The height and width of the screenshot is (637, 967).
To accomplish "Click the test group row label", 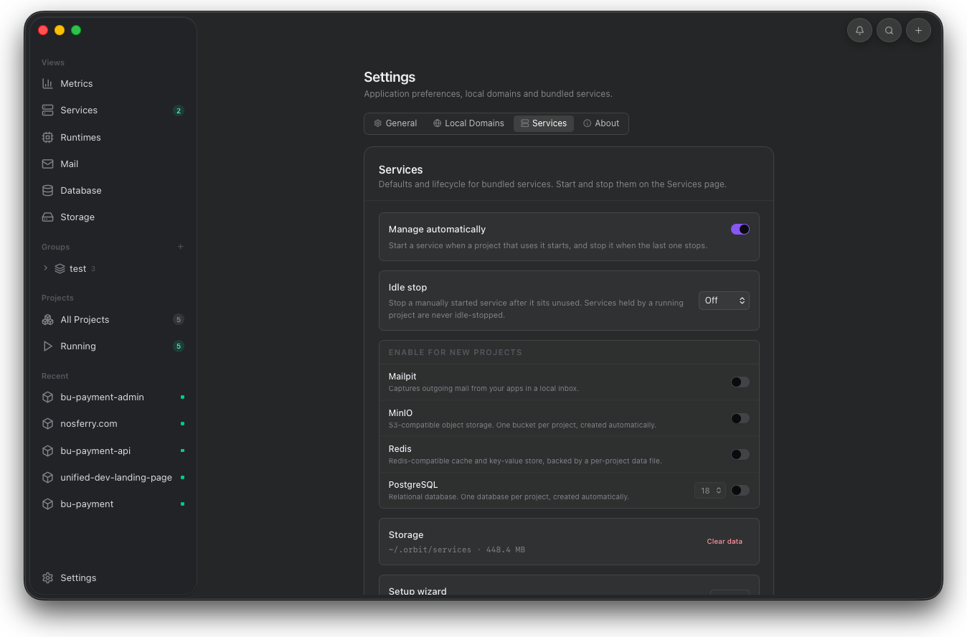I will click(77, 268).
